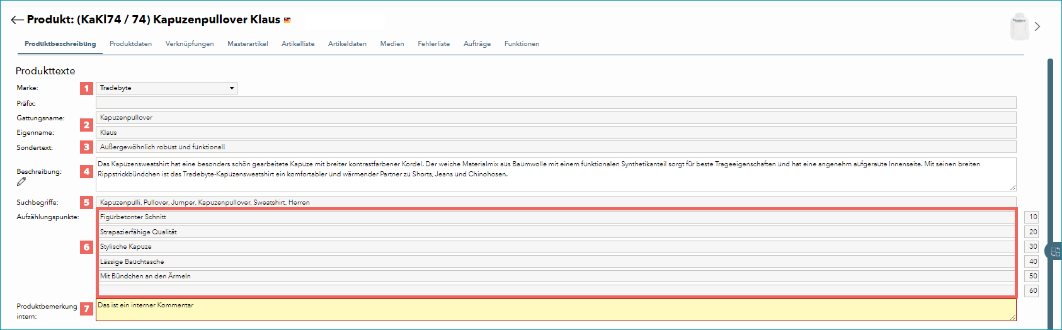Image resolution: width=1062 pixels, height=330 pixels.
Task: Open the Masterartikel tab
Action: click(248, 44)
